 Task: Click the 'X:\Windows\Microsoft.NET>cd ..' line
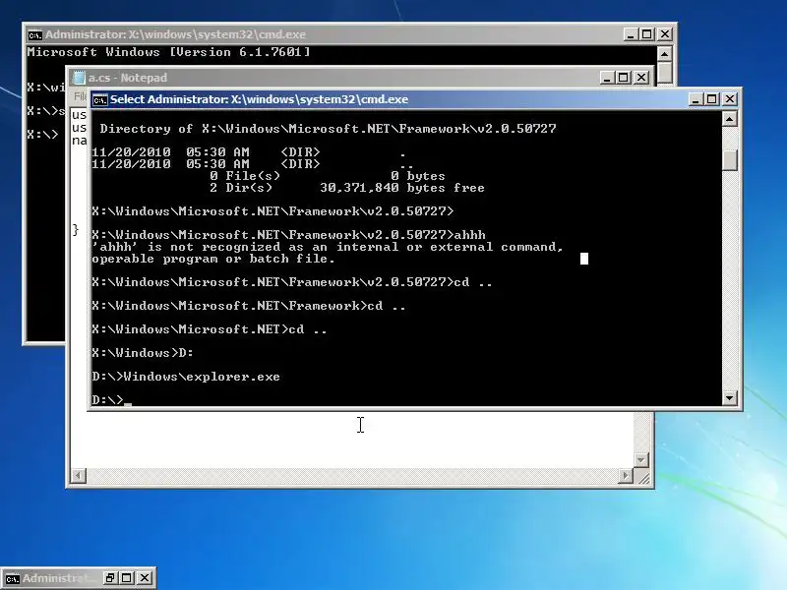click(210, 329)
